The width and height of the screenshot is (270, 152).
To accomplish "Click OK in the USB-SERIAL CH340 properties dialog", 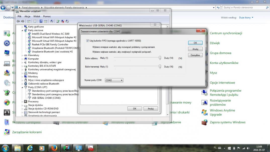I will [135, 108].
